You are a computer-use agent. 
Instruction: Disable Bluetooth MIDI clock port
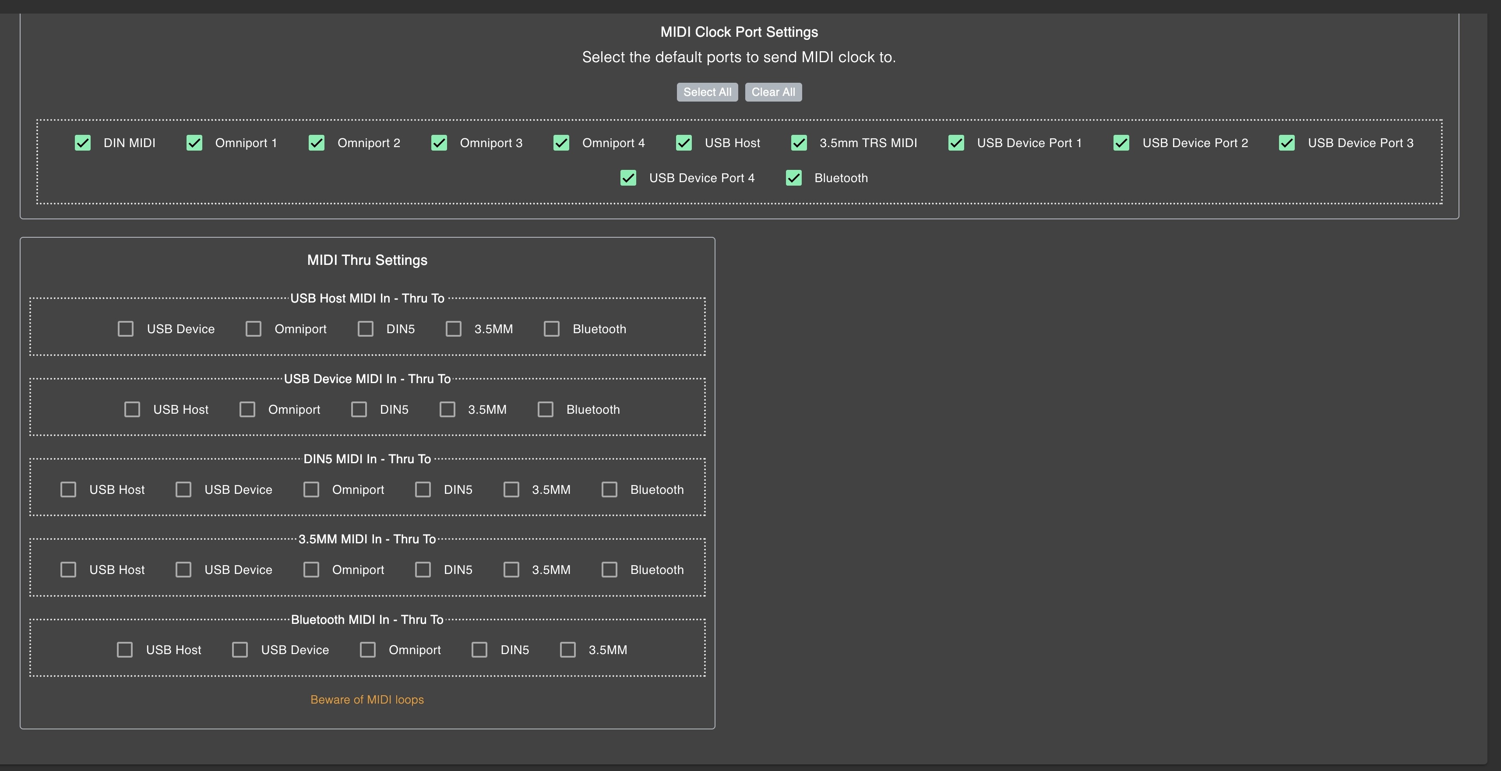pos(793,178)
